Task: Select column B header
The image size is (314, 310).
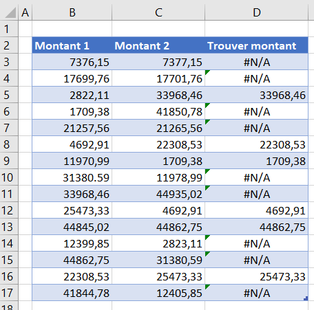Action: [72, 12]
